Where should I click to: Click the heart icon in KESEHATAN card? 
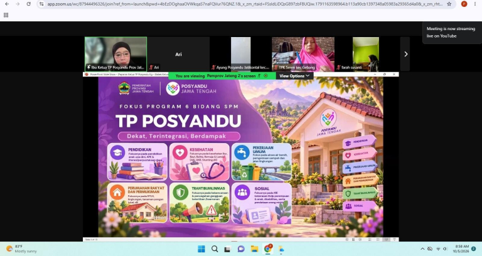[x=180, y=152]
